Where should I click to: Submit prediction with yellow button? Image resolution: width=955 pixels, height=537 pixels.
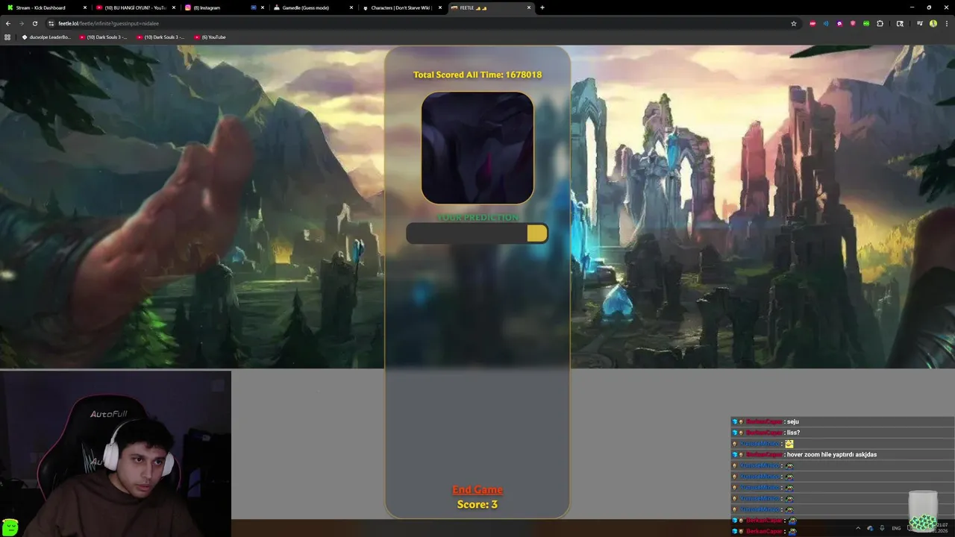537,233
